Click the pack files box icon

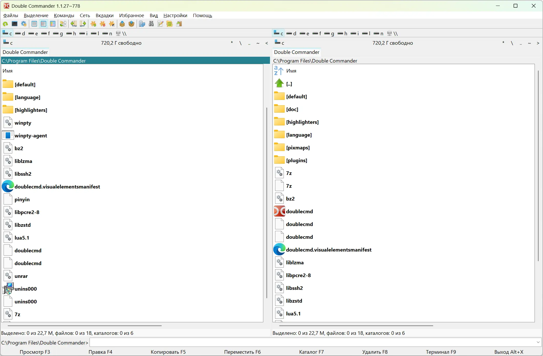coord(122,24)
